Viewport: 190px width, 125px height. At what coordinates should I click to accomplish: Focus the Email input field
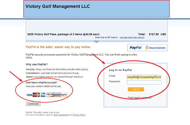[x=144, y=77]
